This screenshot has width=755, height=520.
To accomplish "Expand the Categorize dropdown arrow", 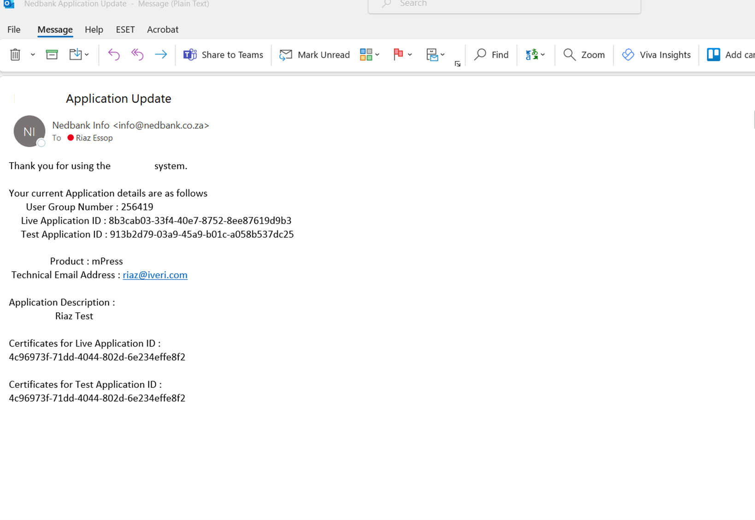I will click(x=377, y=54).
